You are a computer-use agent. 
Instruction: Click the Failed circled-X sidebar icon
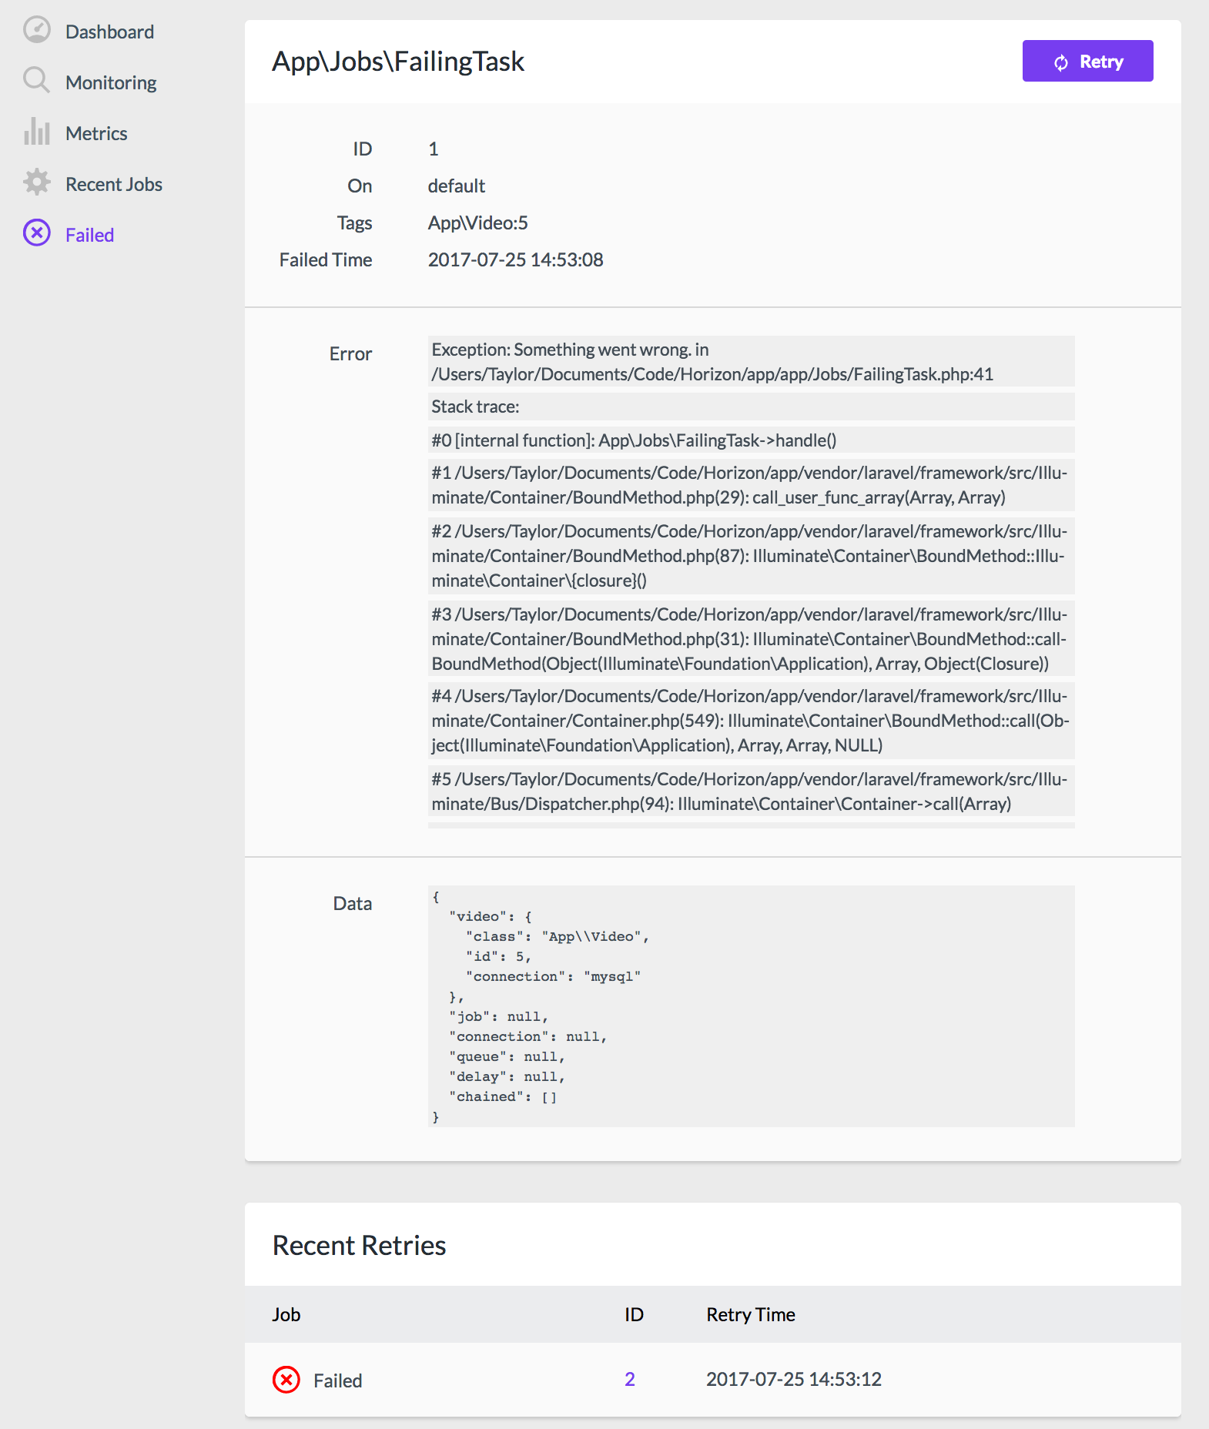[36, 233]
